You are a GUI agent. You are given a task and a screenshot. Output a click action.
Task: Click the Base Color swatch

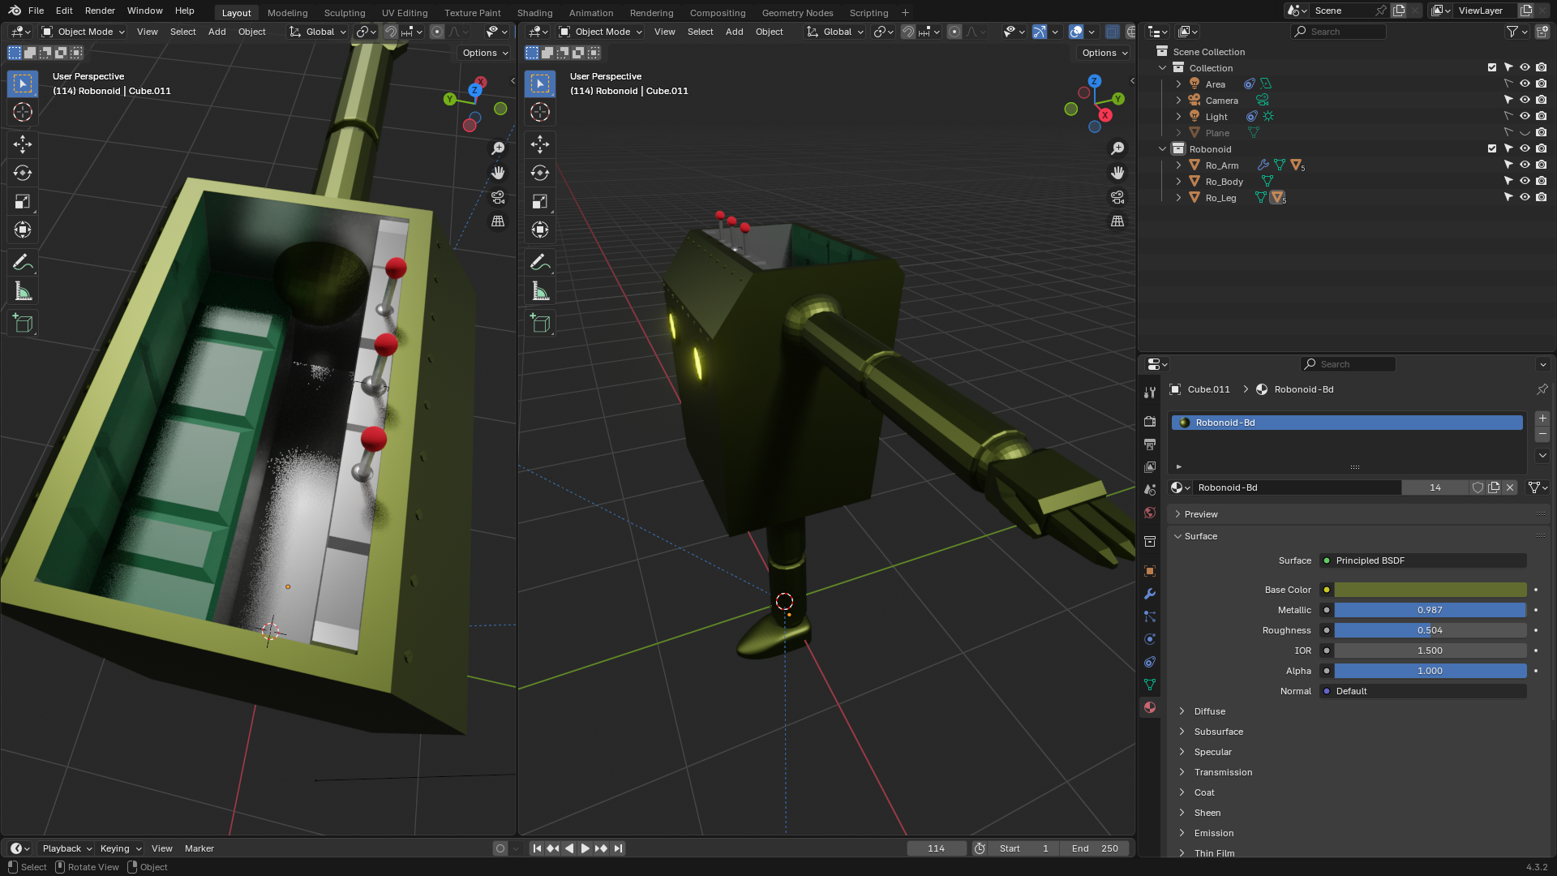click(x=1430, y=590)
